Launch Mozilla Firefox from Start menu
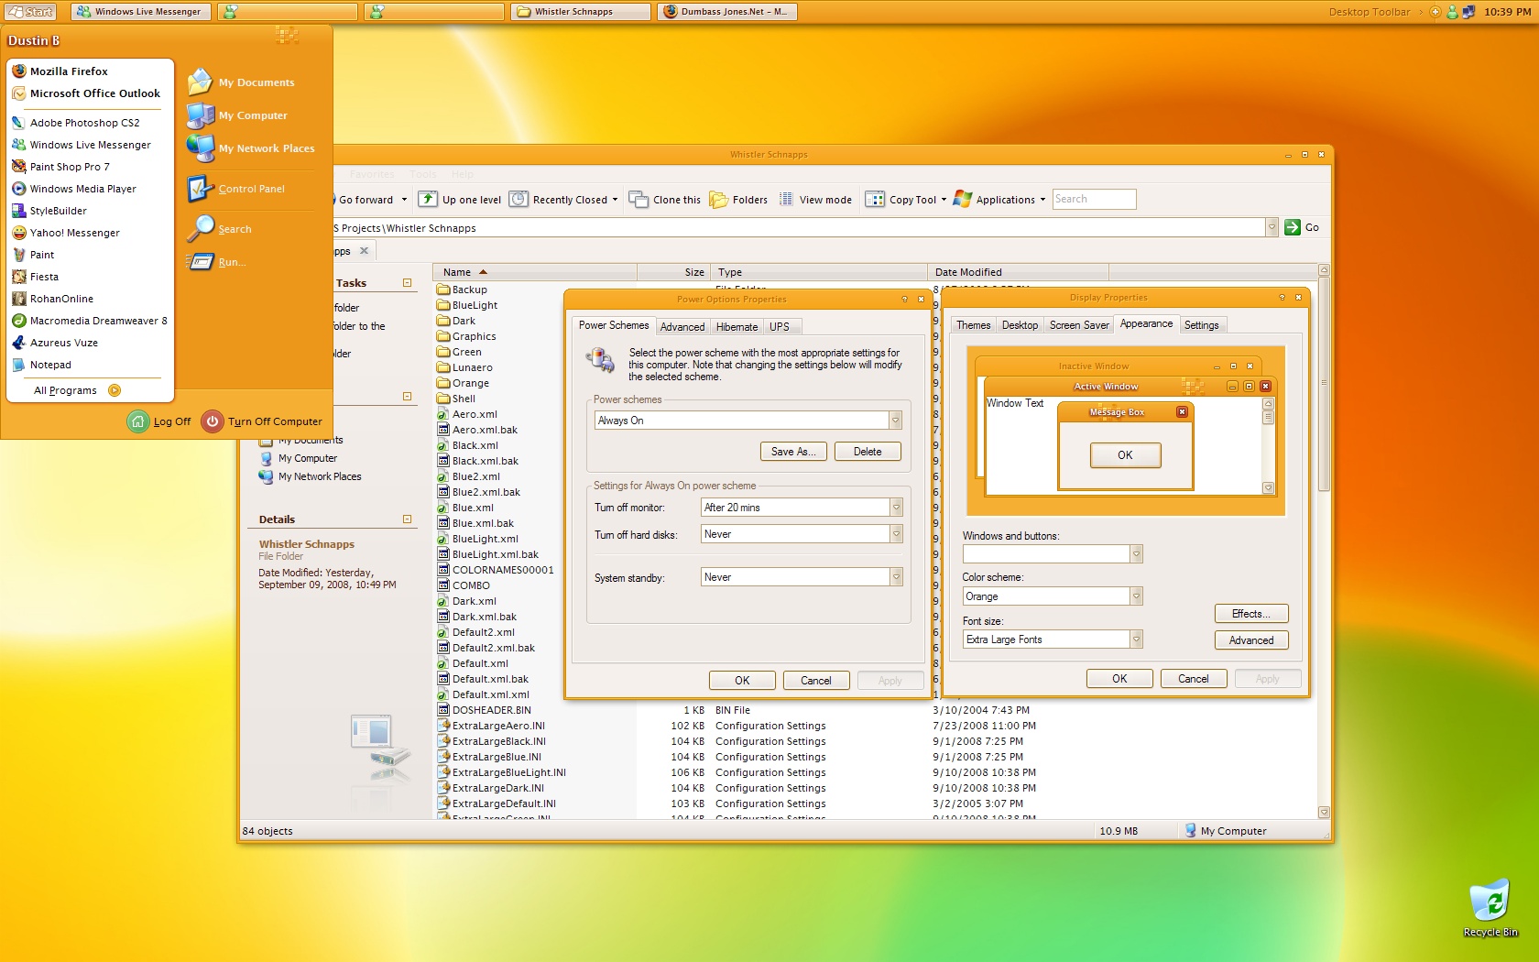 (69, 71)
